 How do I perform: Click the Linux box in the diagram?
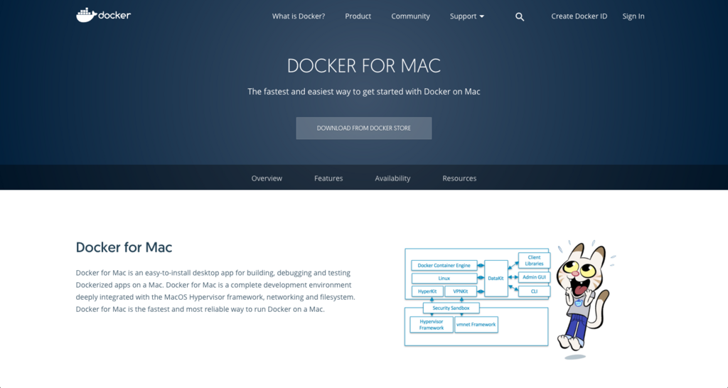point(444,279)
